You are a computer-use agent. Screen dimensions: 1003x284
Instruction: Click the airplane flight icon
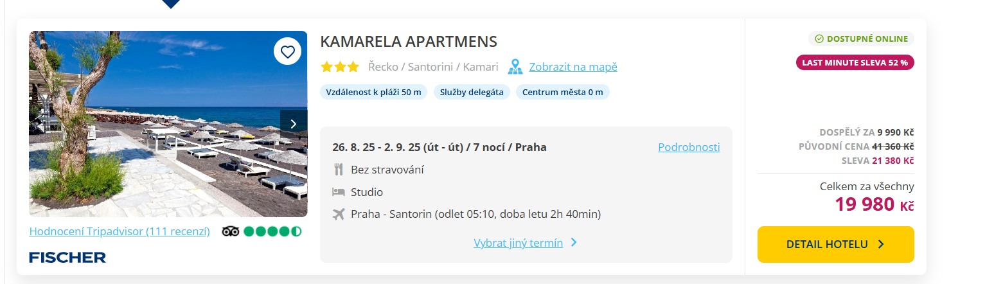tap(339, 214)
